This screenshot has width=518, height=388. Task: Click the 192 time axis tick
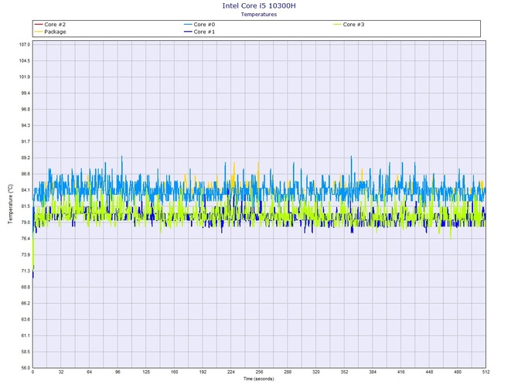(x=203, y=372)
